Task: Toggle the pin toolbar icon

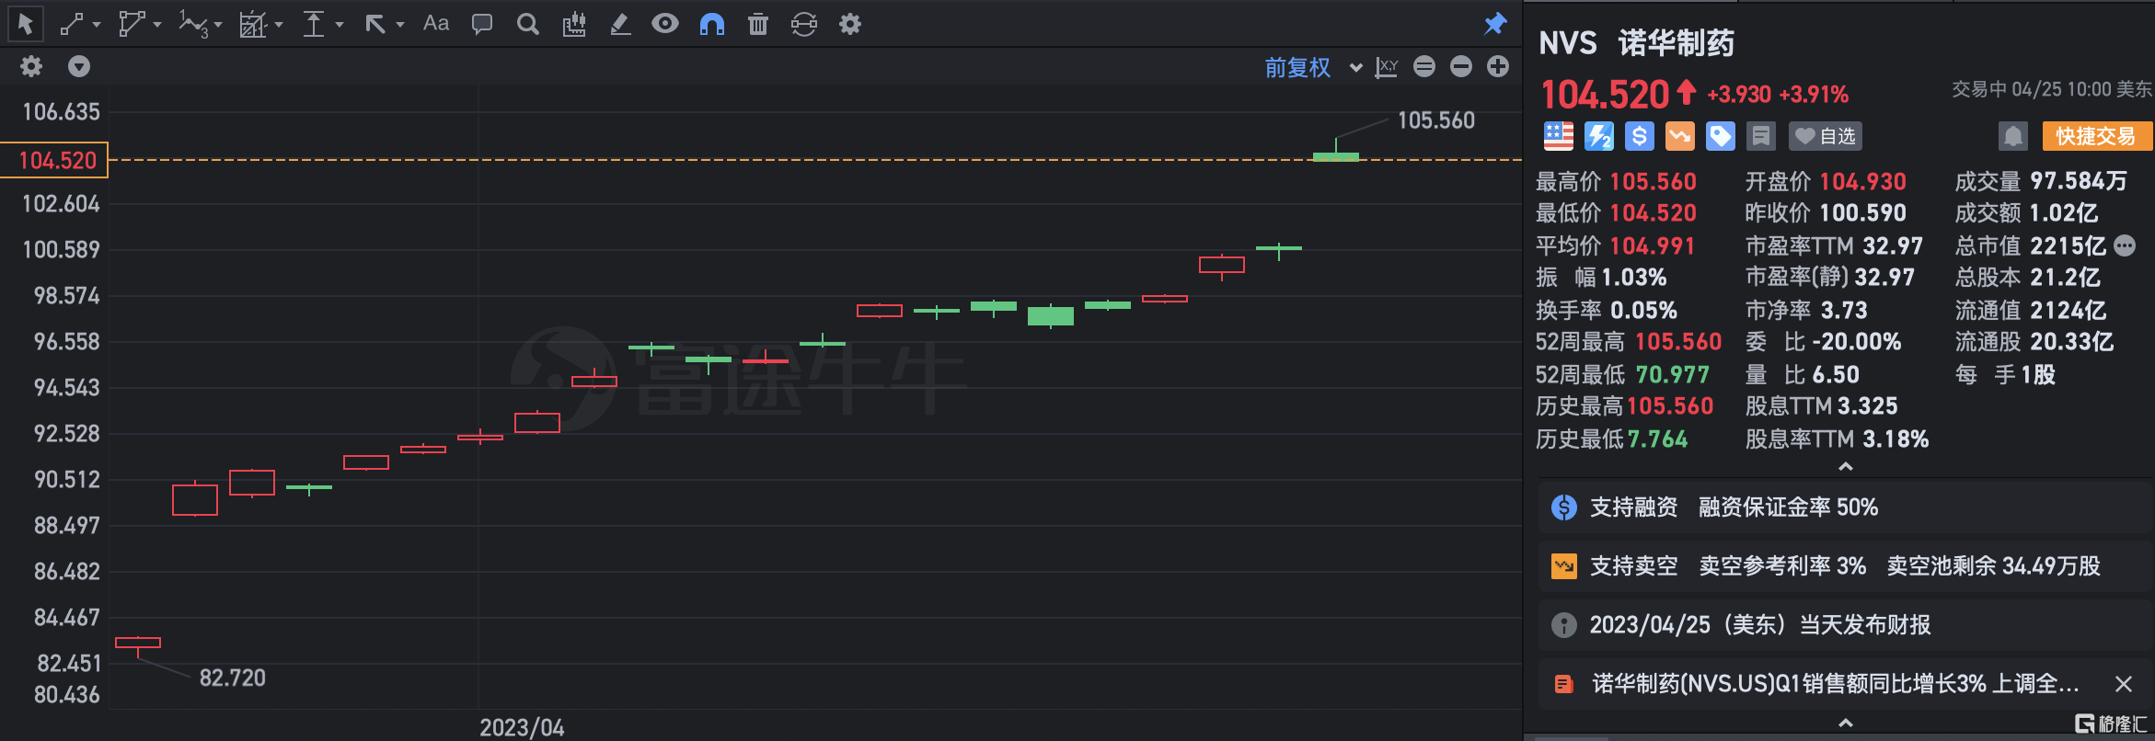Action: click(x=1495, y=24)
